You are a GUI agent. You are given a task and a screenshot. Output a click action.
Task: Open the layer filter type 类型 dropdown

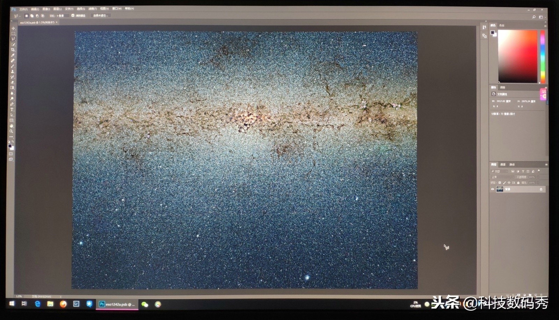500,171
